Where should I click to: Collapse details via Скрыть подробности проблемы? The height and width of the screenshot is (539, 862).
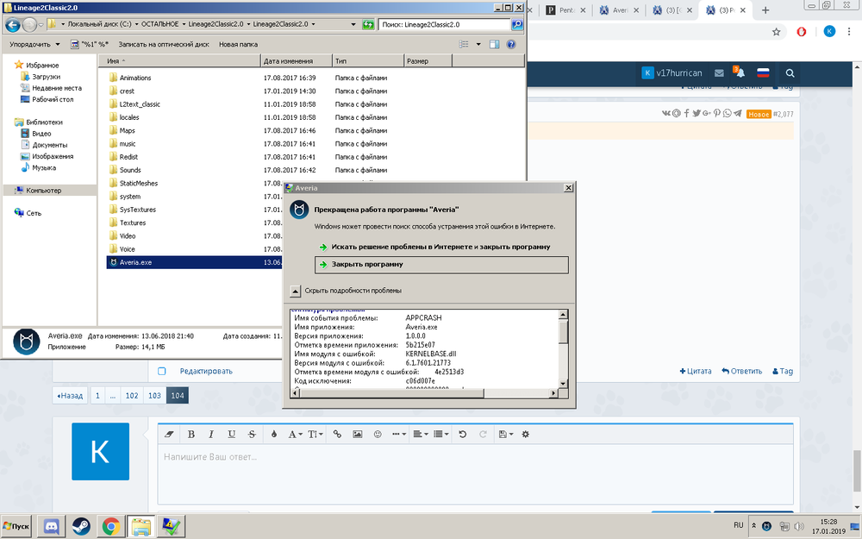[x=296, y=291]
